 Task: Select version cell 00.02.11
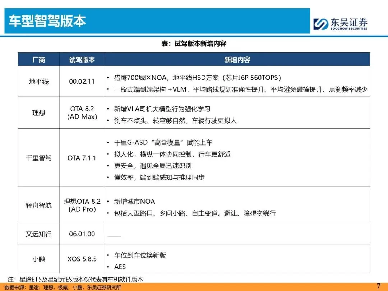tap(82, 82)
